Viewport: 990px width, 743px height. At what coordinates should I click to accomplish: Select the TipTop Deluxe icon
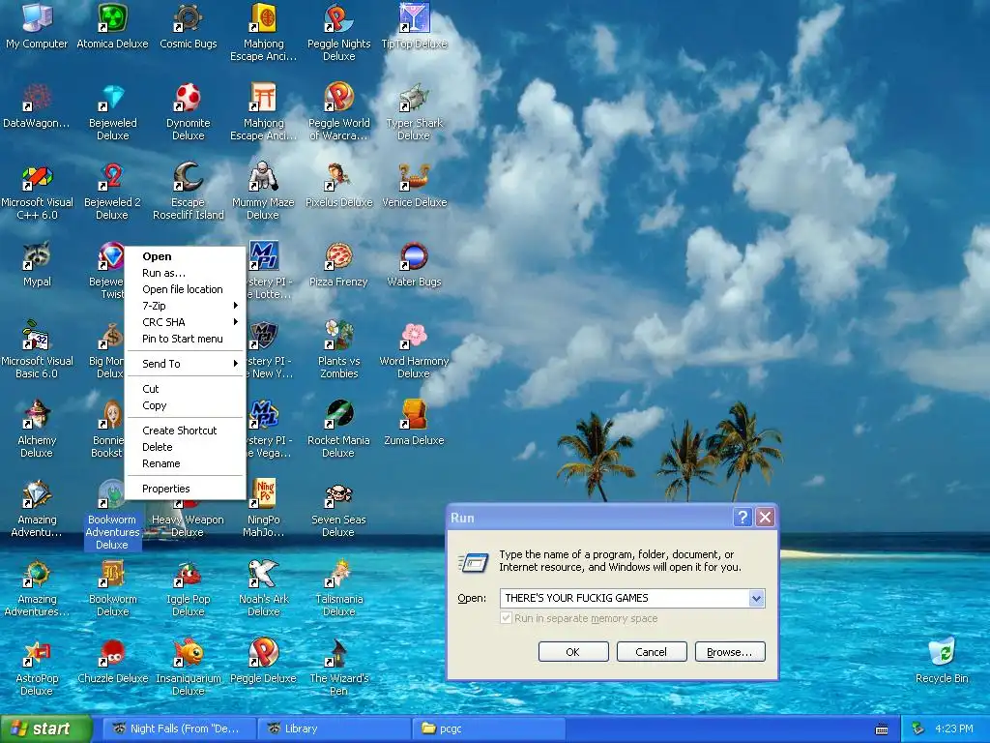[414, 17]
